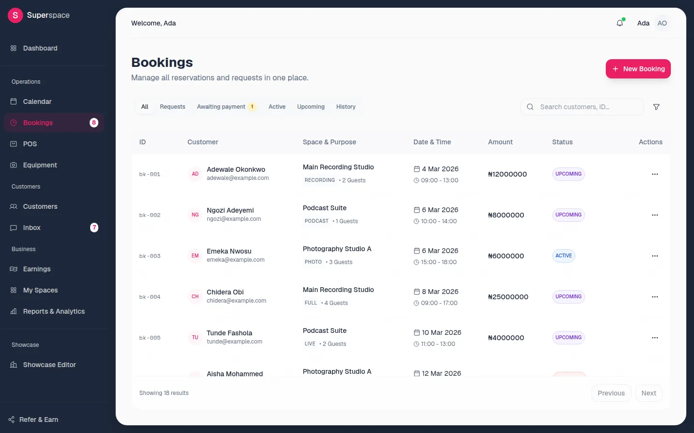The width and height of the screenshot is (694, 433).
Task: Click the Dashboard grid icon in sidebar
Action: pos(13,48)
